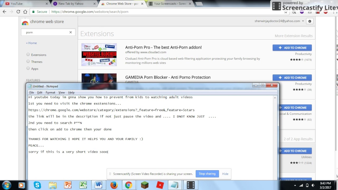This screenshot has width=338, height=190.
Task: Open Windows Start menu orb
Action: coord(7,185)
